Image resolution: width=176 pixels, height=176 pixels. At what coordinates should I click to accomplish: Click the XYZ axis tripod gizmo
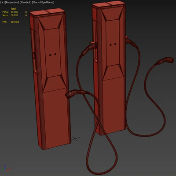coord(6,168)
